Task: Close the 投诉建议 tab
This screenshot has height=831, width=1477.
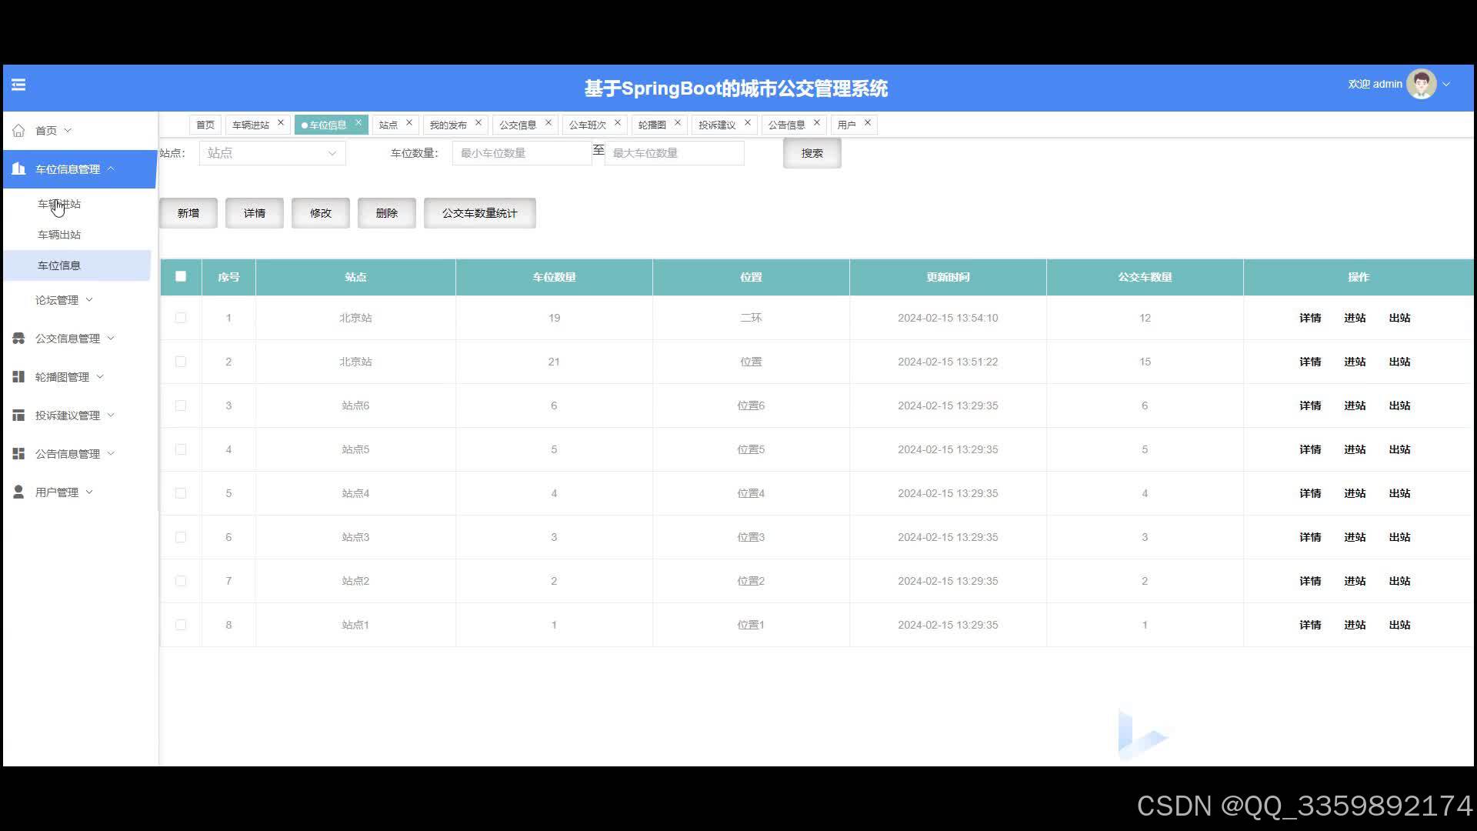Action: [748, 123]
